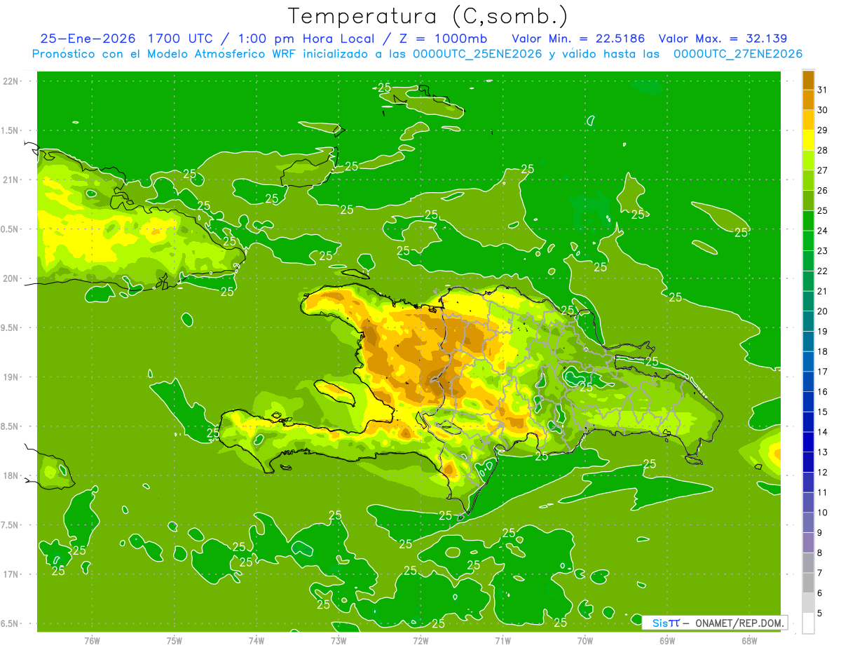Viewport: 841px width, 650px height.
Task: Click the legend color block between 30 and 31
Action: tap(808, 100)
